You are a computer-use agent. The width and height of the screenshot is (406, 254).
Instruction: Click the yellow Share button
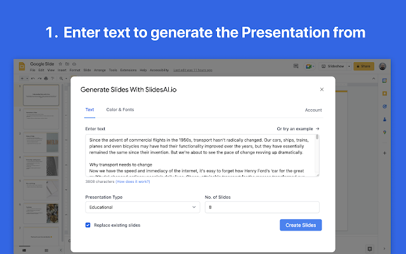[x=364, y=66]
